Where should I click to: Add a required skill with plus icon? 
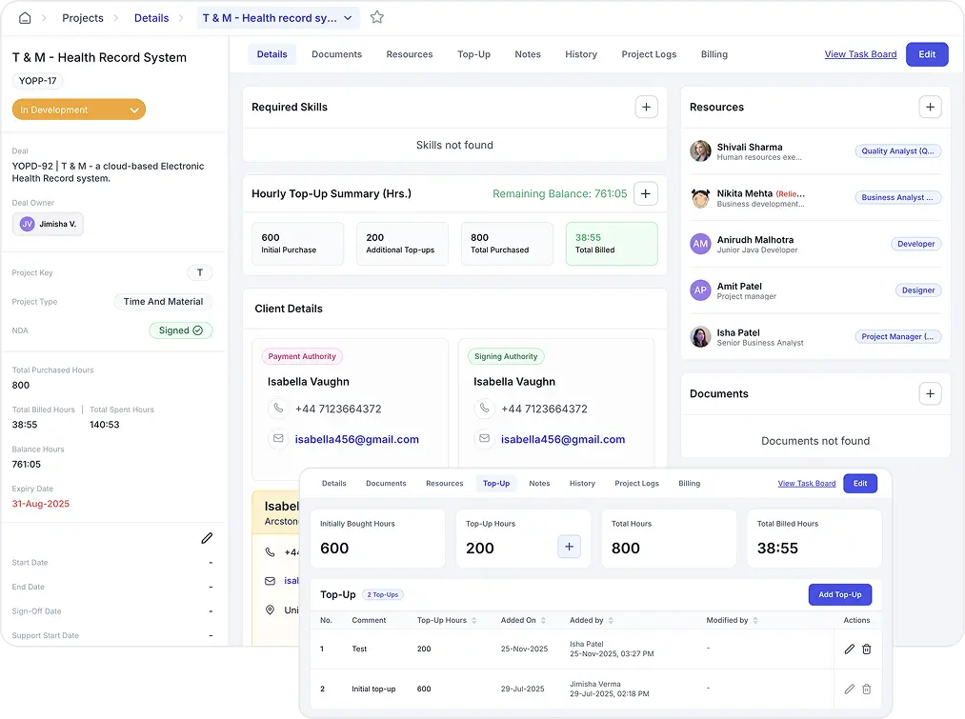(646, 108)
